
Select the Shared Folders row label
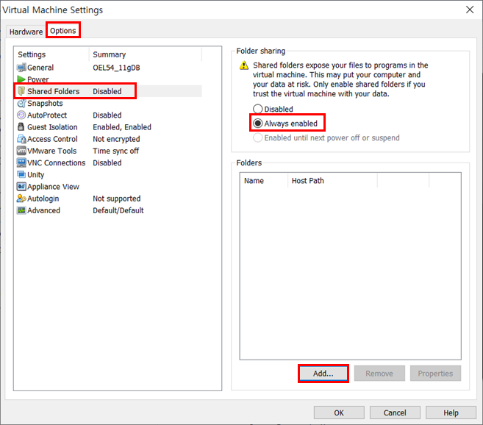click(53, 91)
